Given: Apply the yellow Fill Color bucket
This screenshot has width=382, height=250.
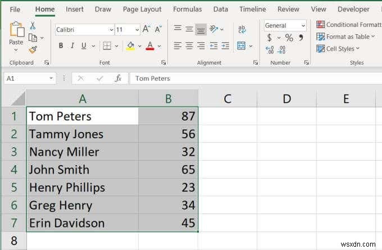Looking at the screenshot, I should pos(130,46).
